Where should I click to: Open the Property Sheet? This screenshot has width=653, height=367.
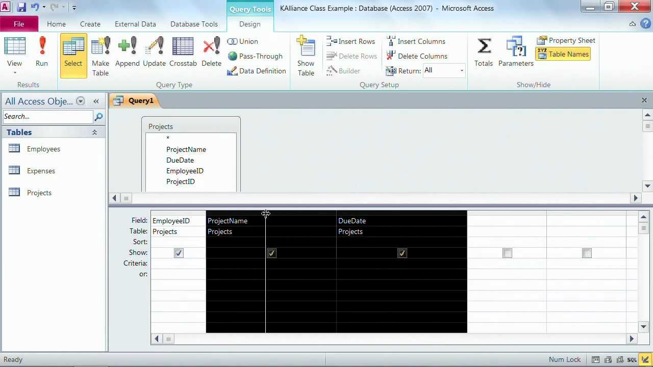coord(566,40)
